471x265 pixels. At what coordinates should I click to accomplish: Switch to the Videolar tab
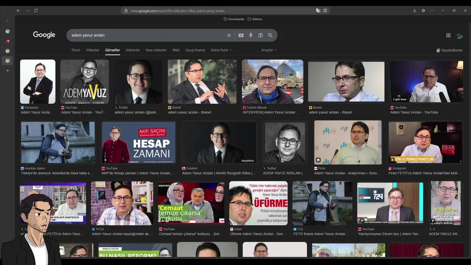tap(93, 50)
